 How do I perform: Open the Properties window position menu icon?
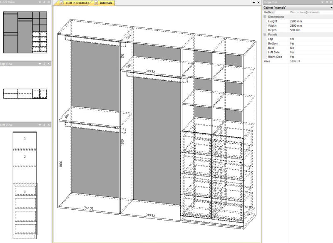(x=322, y=2)
